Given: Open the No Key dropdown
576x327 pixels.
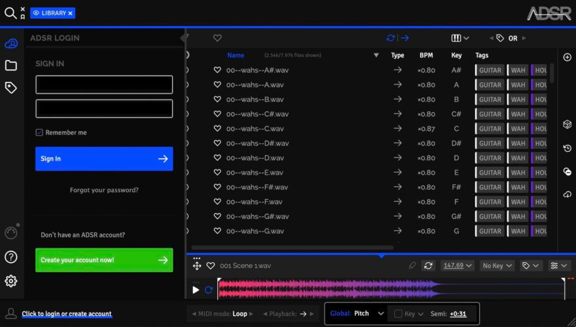Looking at the screenshot, I should pyautogui.click(x=497, y=266).
